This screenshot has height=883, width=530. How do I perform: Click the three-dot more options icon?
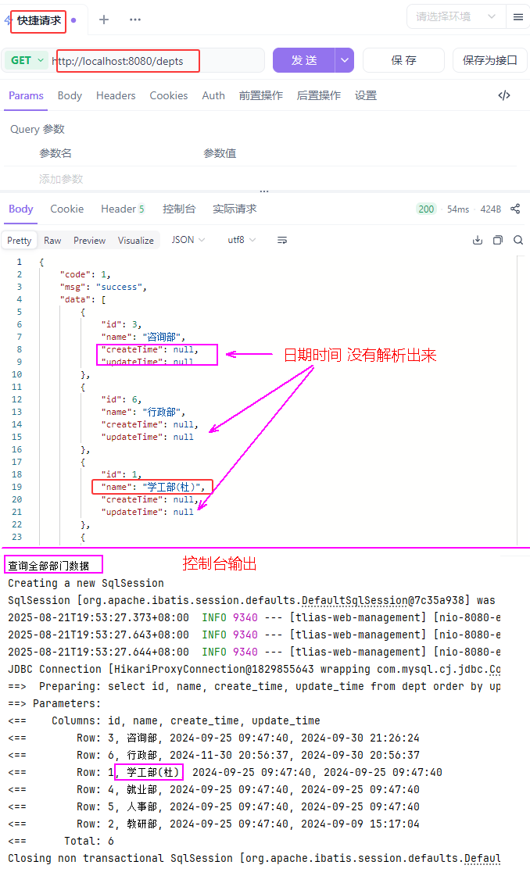[135, 20]
